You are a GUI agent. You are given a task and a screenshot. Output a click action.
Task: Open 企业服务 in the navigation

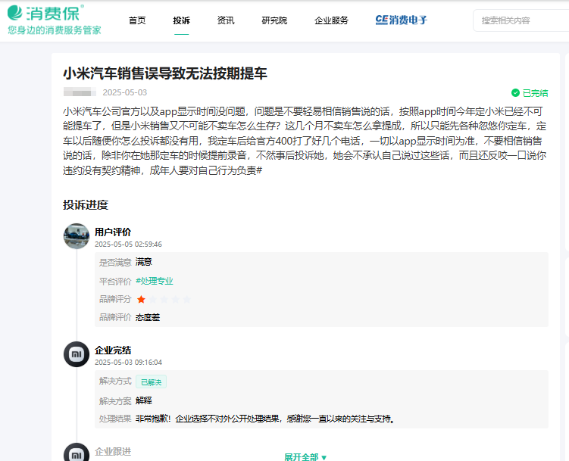coord(331,20)
